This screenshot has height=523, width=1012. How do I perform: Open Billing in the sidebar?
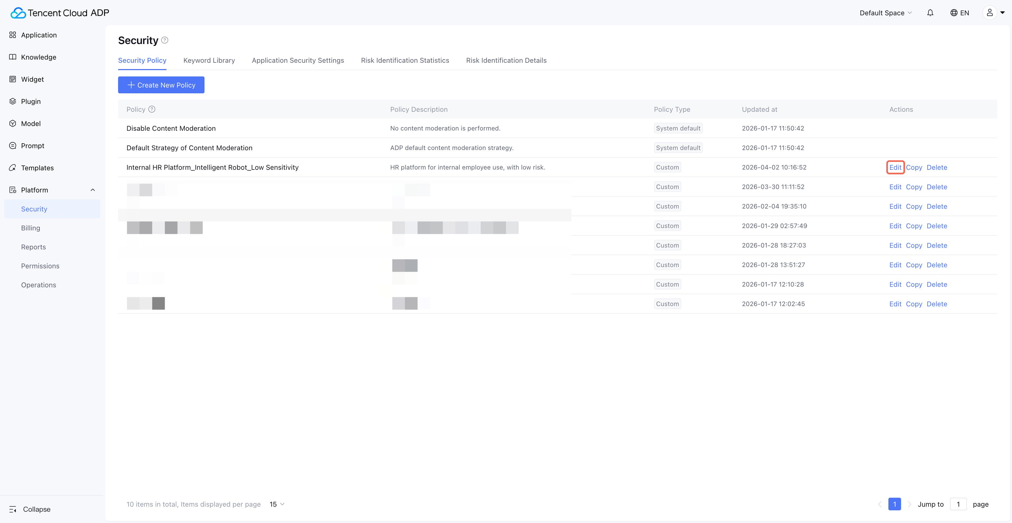[31, 228]
